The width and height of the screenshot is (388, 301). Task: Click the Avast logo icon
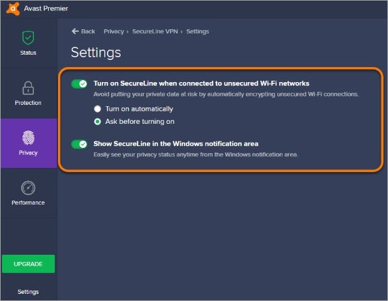point(13,8)
